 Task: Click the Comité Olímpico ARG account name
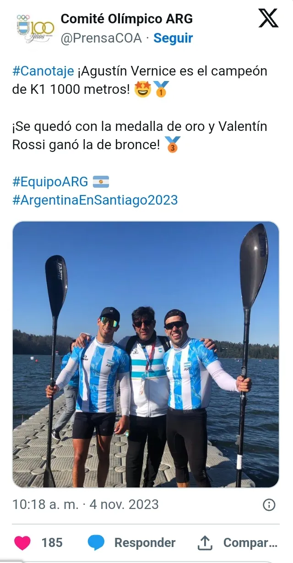[x=127, y=19]
